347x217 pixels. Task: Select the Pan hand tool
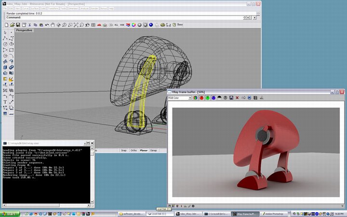coord(53,25)
